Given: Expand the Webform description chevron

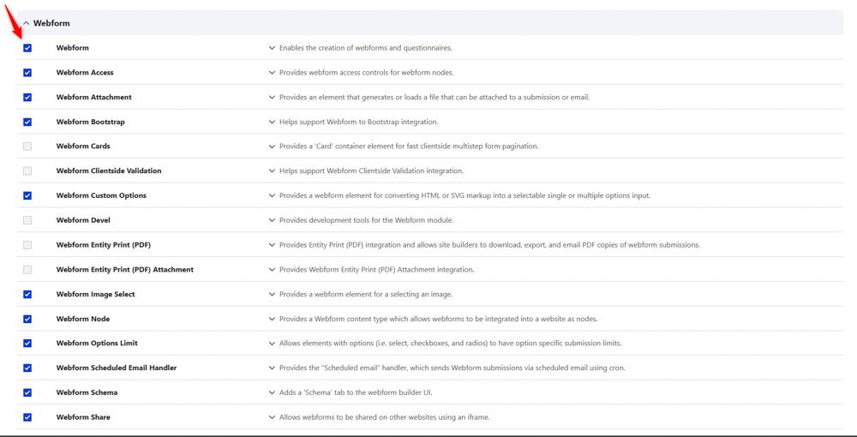Looking at the screenshot, I should point(273,48).
